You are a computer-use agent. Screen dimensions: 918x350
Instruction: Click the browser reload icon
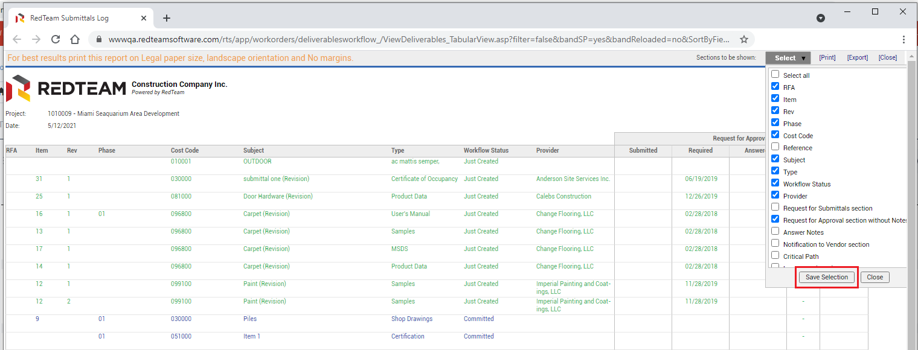click(56, 39)
